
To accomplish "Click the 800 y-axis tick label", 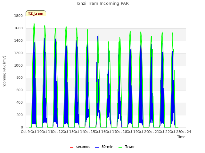I will click(x=20, y=78).
